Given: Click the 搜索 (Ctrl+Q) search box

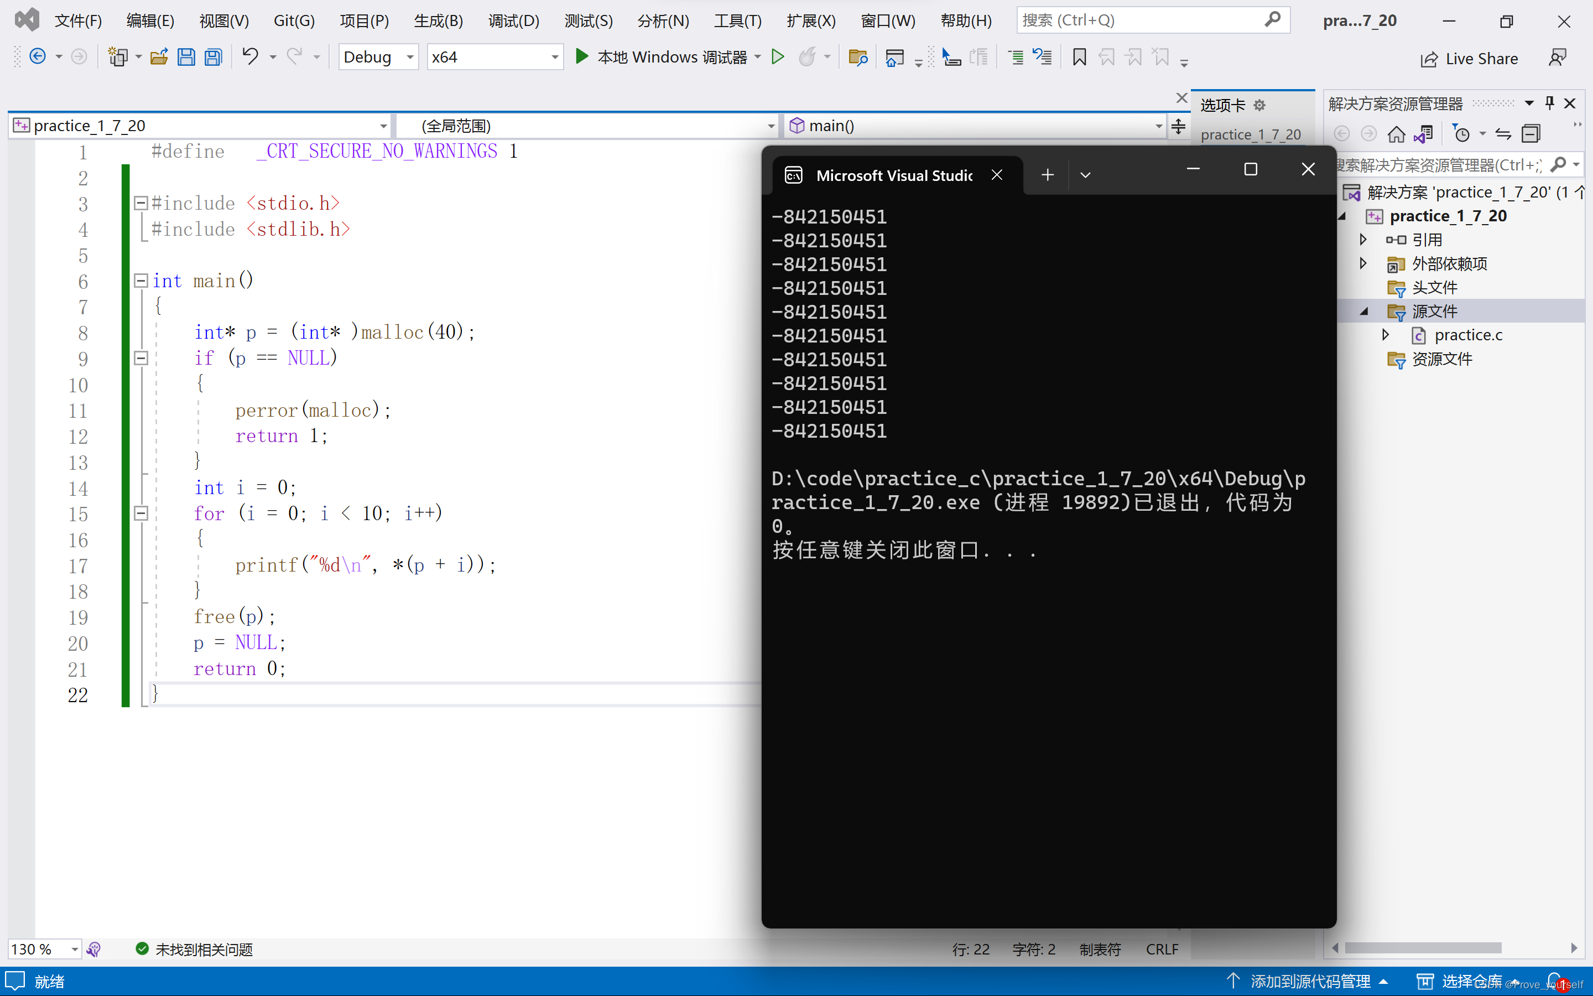Looking at the screenshot, I should (1142, 20).
